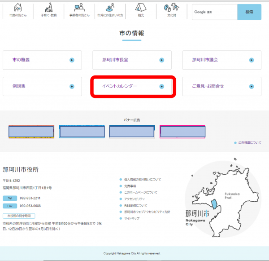Click the red-bordered banner ad
This screenshot has width=269, height=261.
31,132
